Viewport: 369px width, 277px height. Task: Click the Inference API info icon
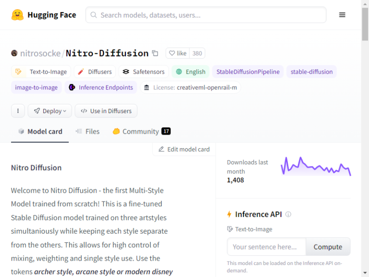tap(288, 214)
